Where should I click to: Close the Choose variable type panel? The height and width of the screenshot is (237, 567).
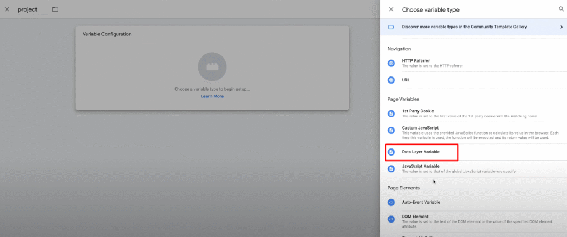click(391, 9)
